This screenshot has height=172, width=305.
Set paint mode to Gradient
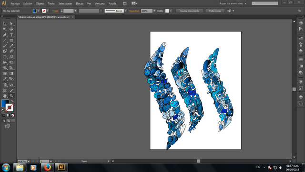(x=9, y=115)
